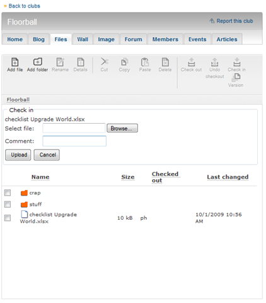Click the Add file icon
The image size is (266, 303).
tap(14, 62)
